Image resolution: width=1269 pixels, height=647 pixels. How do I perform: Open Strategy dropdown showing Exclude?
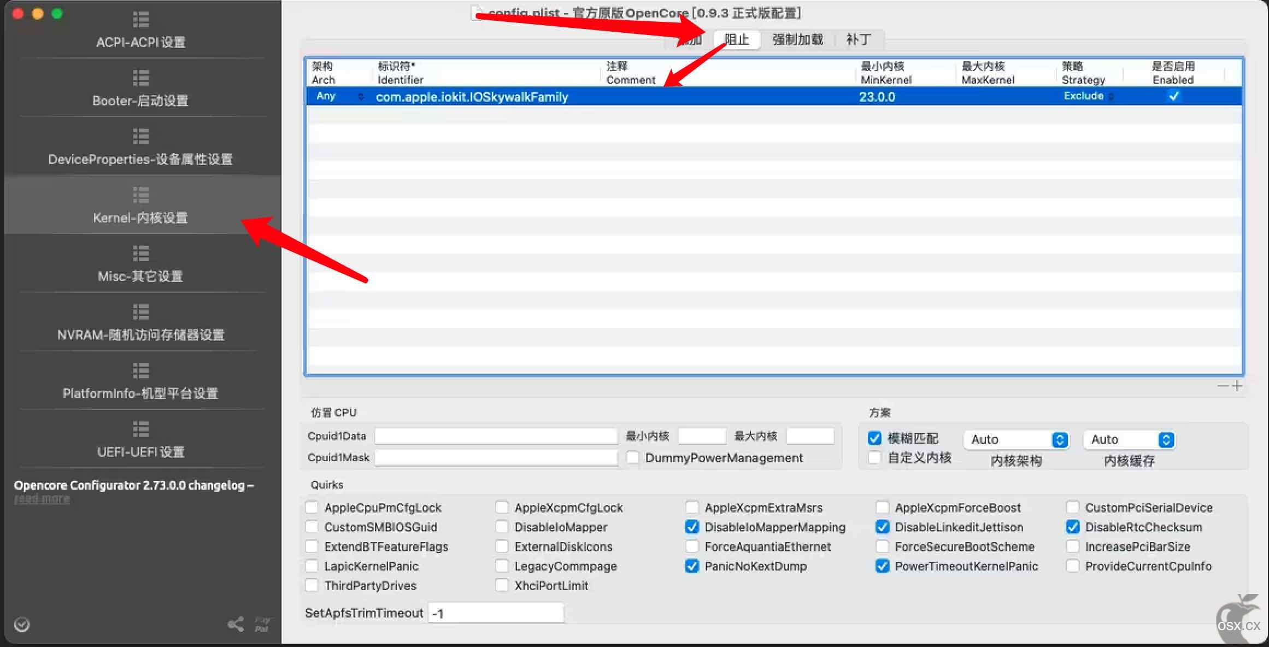(x=1089, y=96)
